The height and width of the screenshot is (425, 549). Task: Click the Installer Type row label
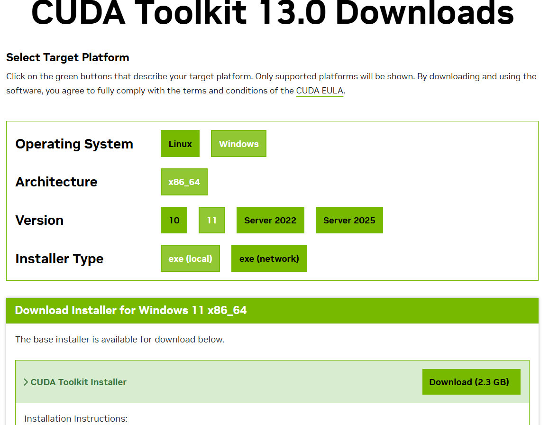point(59,259)
